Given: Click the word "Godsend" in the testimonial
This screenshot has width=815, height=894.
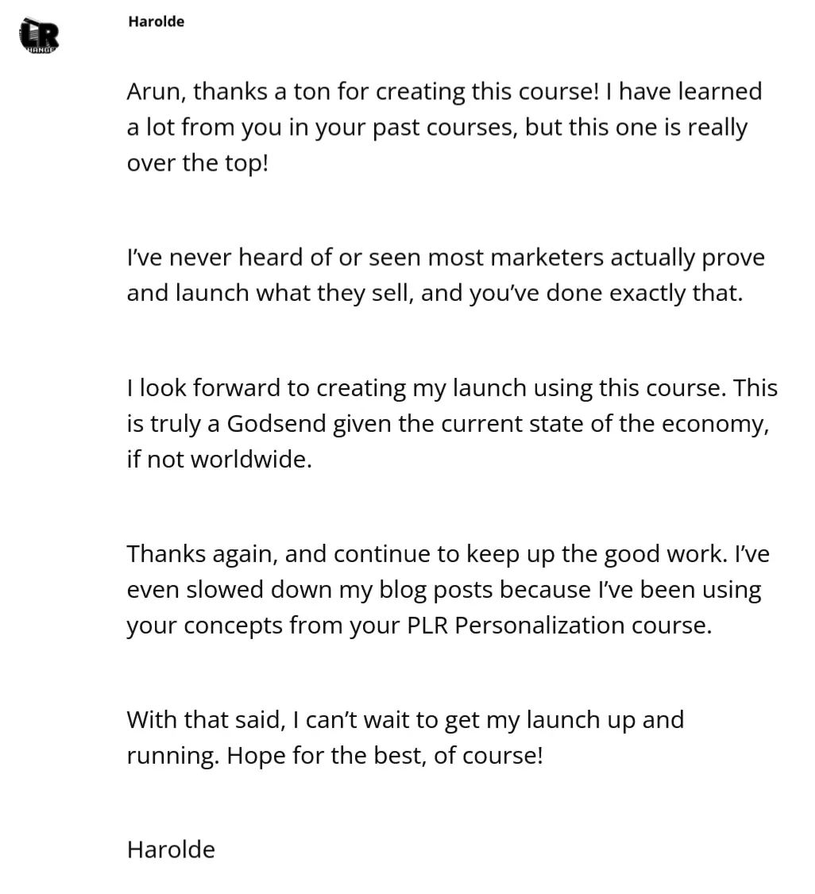Looking at the screenshot, I should pyautogui.click(x=276, y=423).
